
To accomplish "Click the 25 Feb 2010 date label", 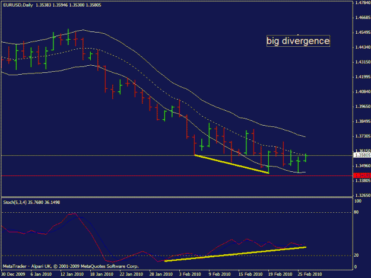I will pyautogui.click(x=310, y=274).
